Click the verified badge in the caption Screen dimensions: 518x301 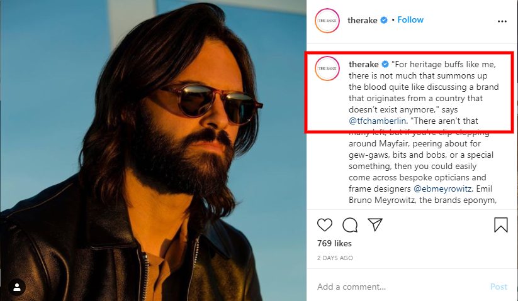point(384,64)
